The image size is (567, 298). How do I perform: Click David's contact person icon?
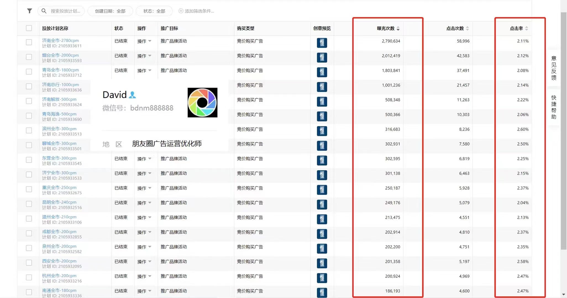pyautogui.click(x=132, y=95)
